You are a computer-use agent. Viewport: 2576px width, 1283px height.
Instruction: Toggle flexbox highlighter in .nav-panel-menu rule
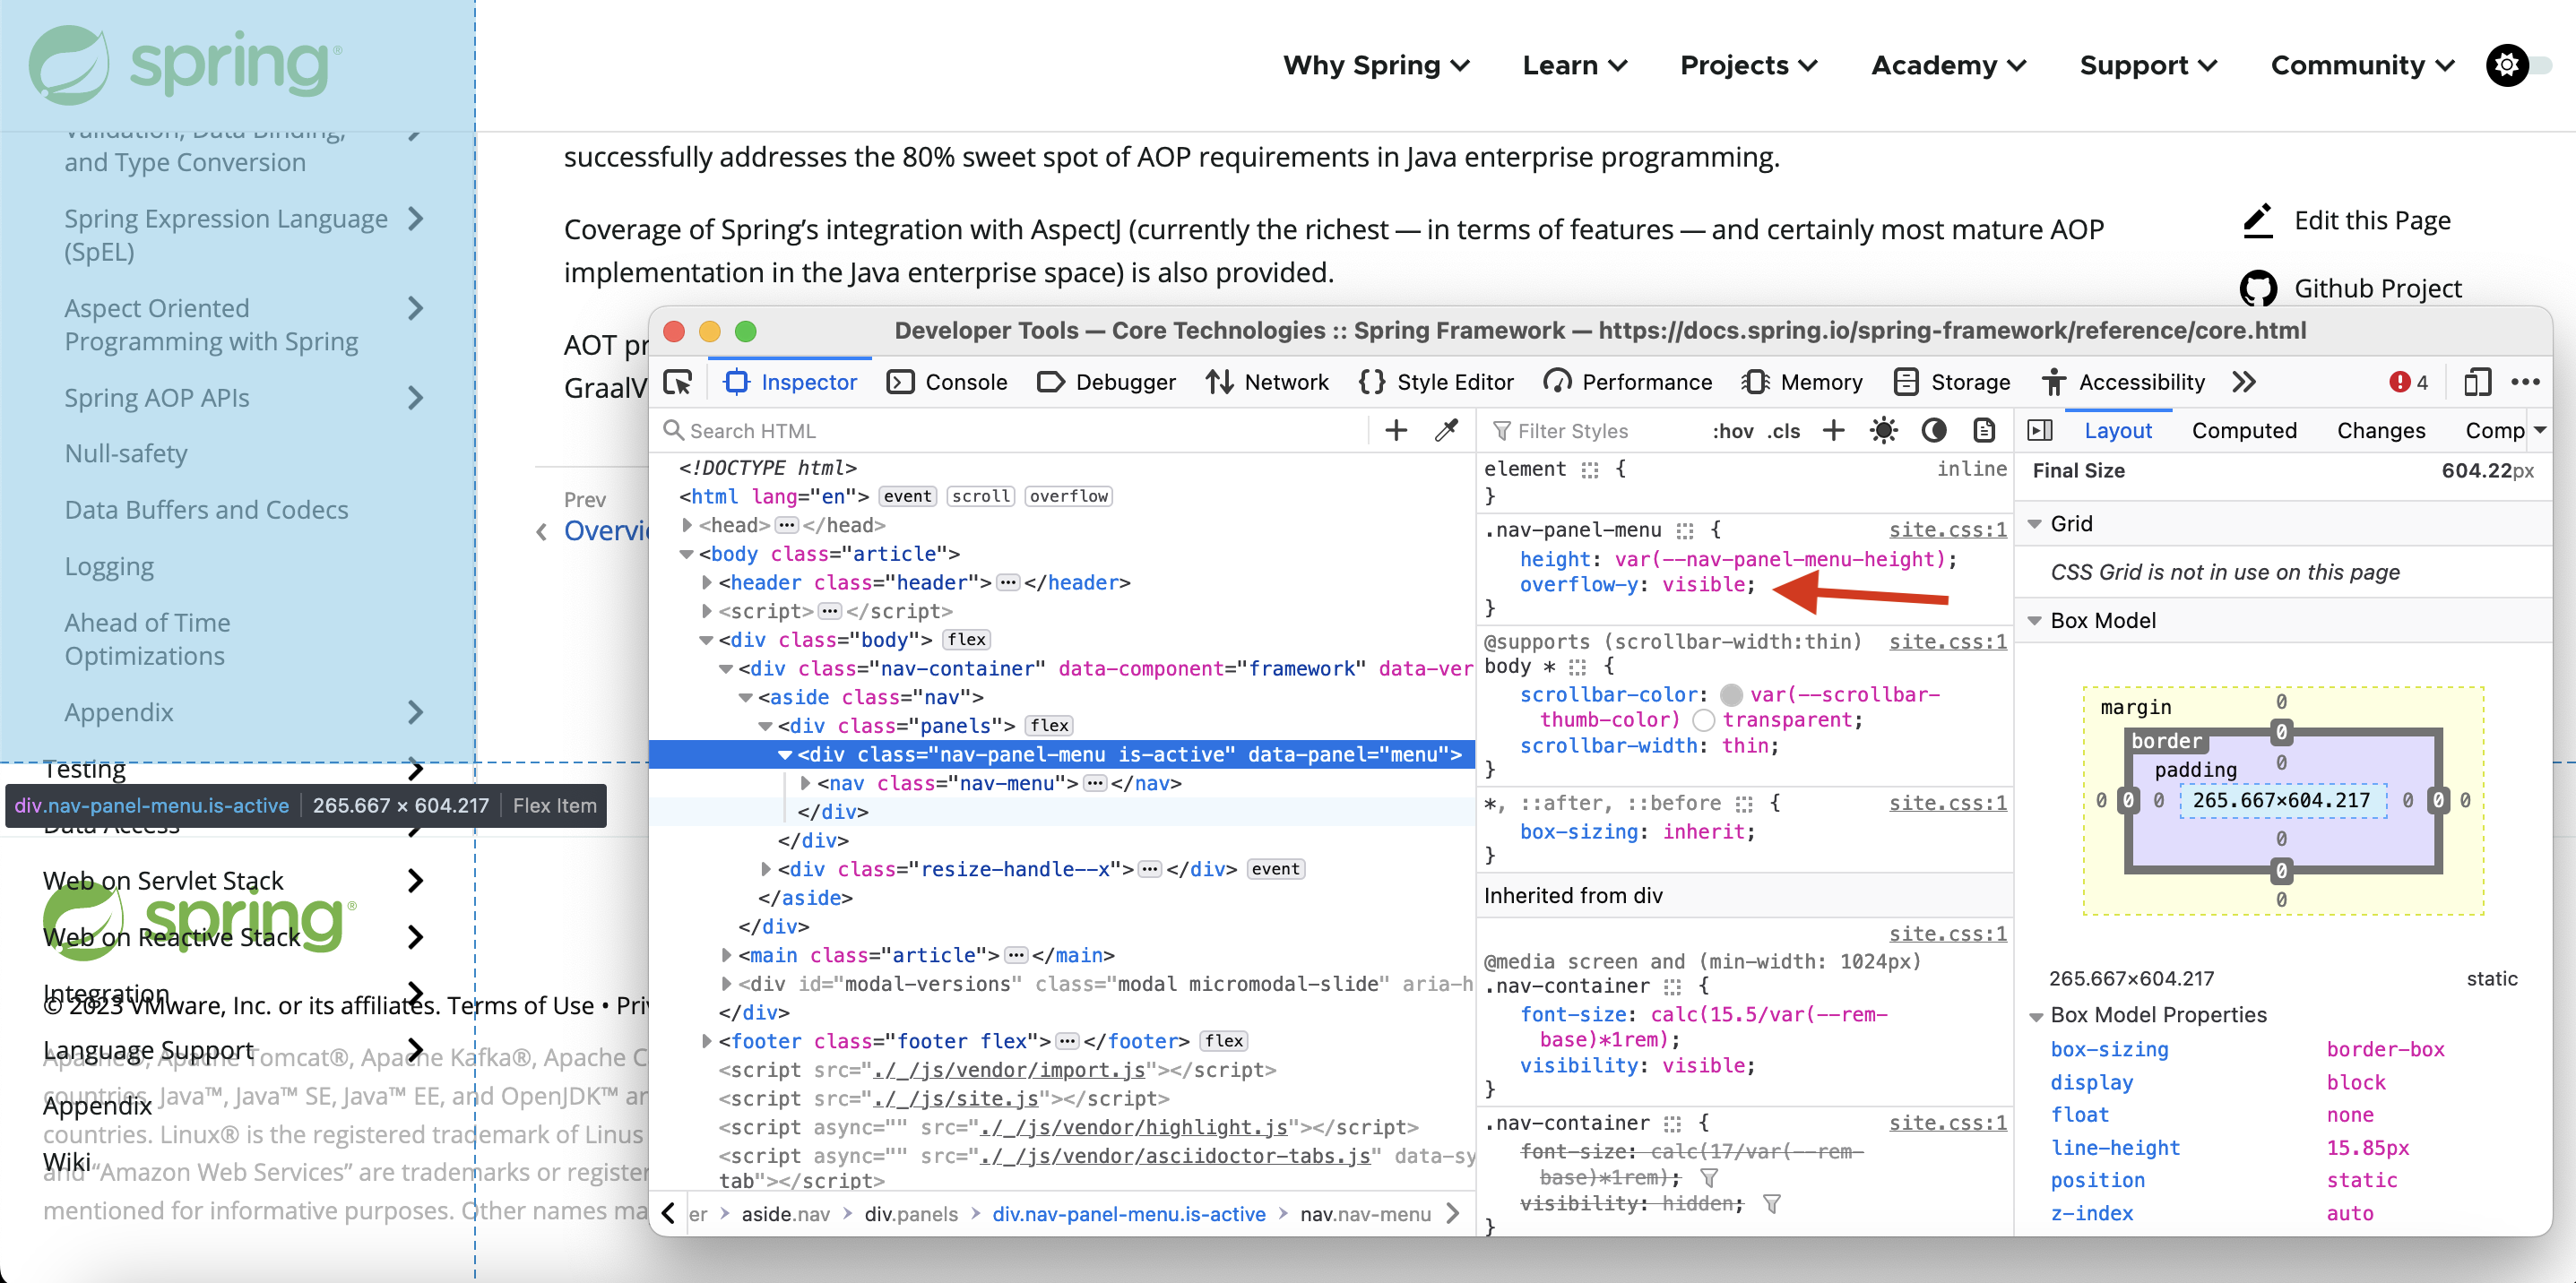pos(1685,530)
